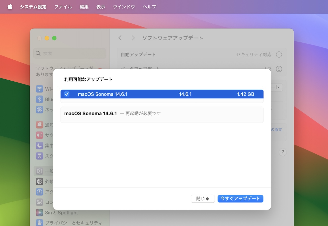Click the help question mark button
This screenshot has height=226, width=328.
click(x=282, y=152)
